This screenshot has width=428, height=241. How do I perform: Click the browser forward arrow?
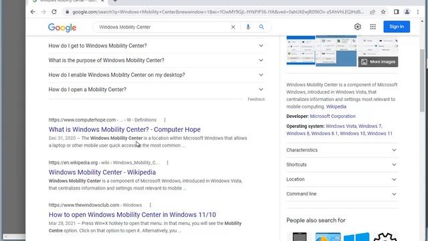43,12
